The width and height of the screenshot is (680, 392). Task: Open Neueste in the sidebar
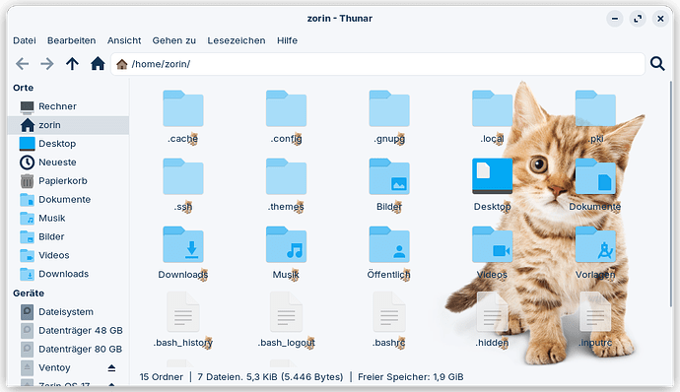pos(68,163)
